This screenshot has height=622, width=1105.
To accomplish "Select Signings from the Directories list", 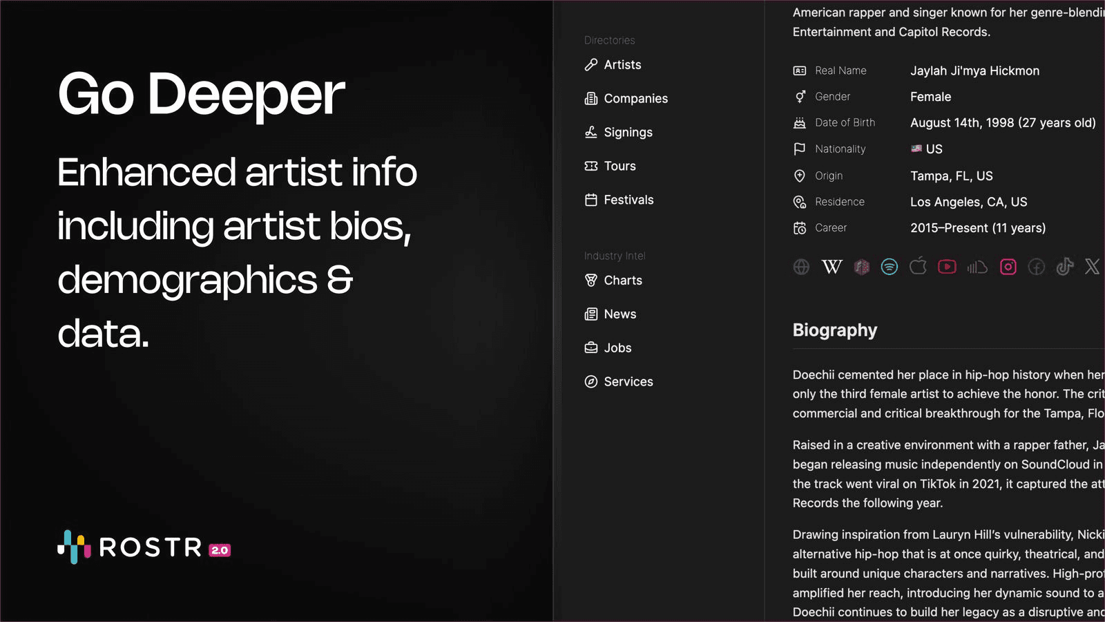I will (627, 133).
